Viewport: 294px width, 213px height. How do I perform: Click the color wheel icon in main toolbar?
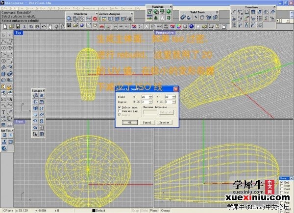pyautogui.click(x=178, y=26)
